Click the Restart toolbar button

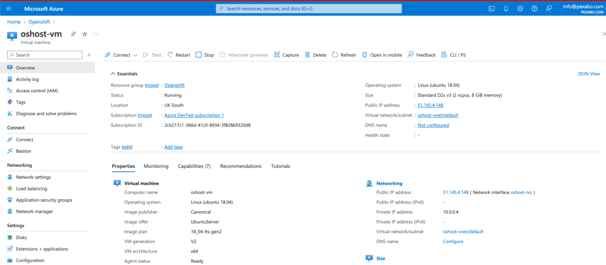178,55
